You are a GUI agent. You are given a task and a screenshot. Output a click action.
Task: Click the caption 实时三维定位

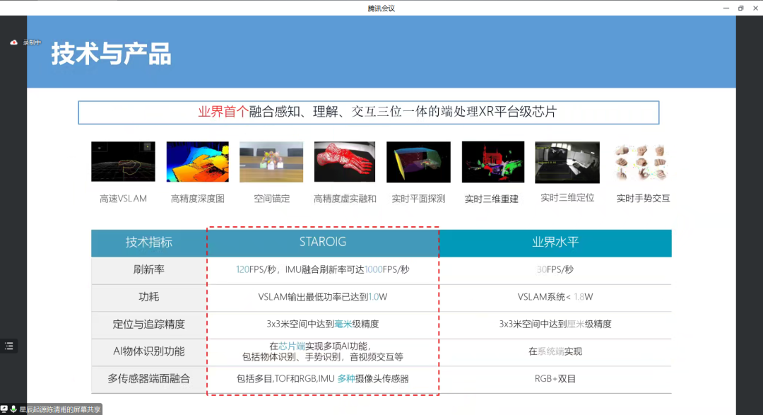coord(567,198)
